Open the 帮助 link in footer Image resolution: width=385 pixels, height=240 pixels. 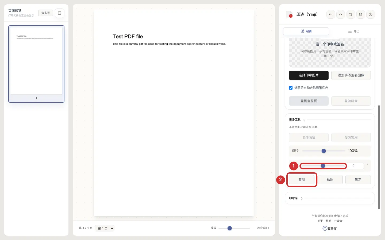pyautogui.click(x=329, y=221)
